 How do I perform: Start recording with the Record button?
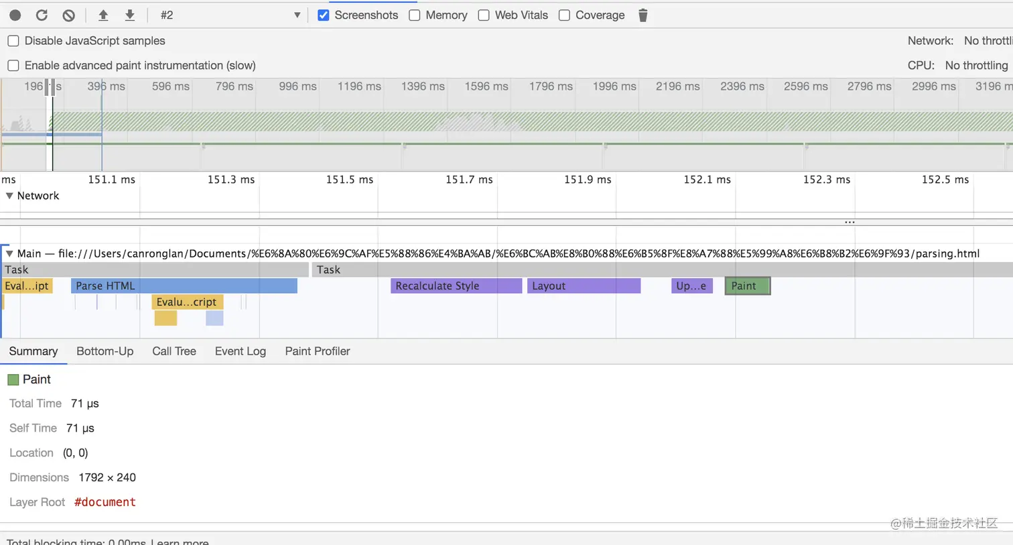[15, 15]
